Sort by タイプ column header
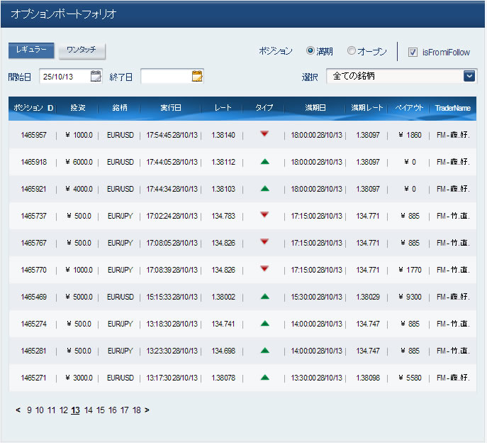Screen dimensions: 487x443 264,108
